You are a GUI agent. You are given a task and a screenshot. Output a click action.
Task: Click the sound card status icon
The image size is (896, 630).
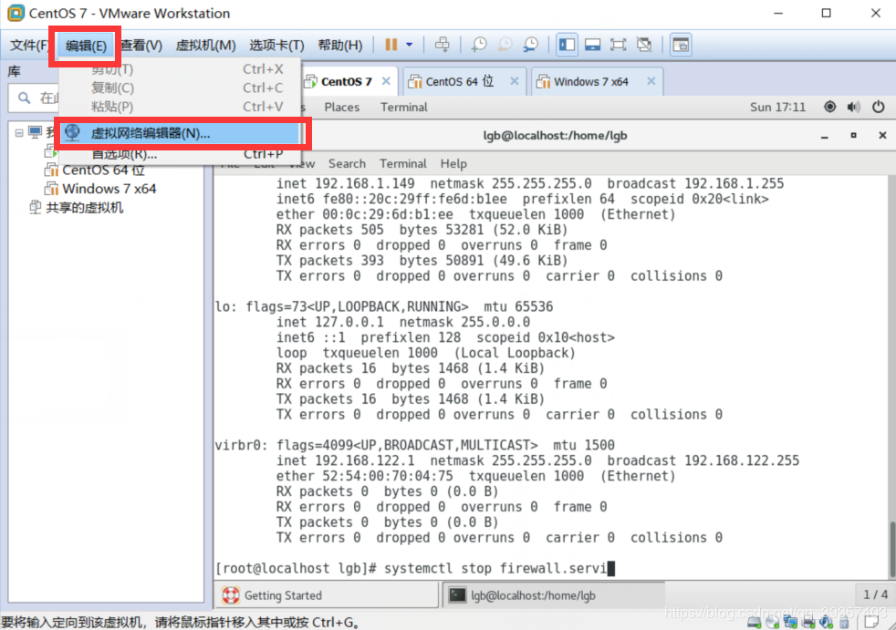(827, 622)
